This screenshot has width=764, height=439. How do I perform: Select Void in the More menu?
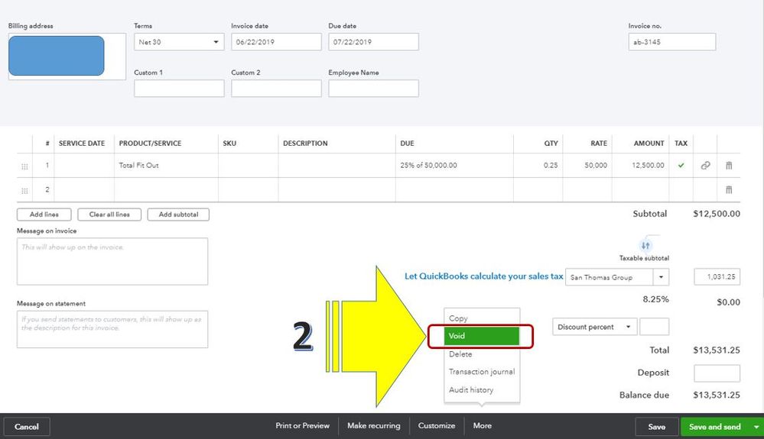[481, 336]
